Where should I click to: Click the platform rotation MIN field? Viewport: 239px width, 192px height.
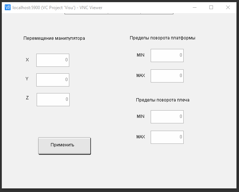click(167, 55)
